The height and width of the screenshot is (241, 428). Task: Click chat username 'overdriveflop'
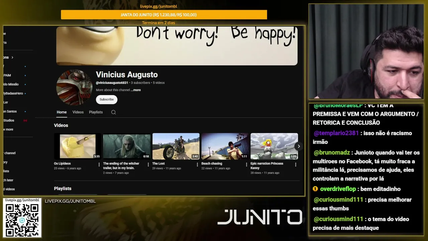[338, 189]
